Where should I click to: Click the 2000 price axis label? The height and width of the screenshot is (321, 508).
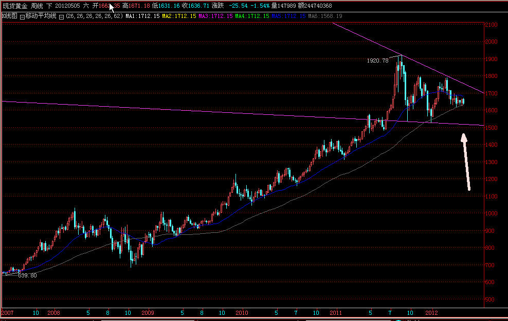(491, 42)
